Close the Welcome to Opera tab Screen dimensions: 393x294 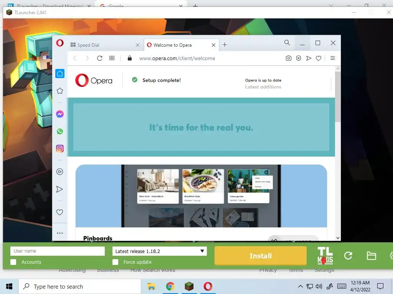pos(213,45)
